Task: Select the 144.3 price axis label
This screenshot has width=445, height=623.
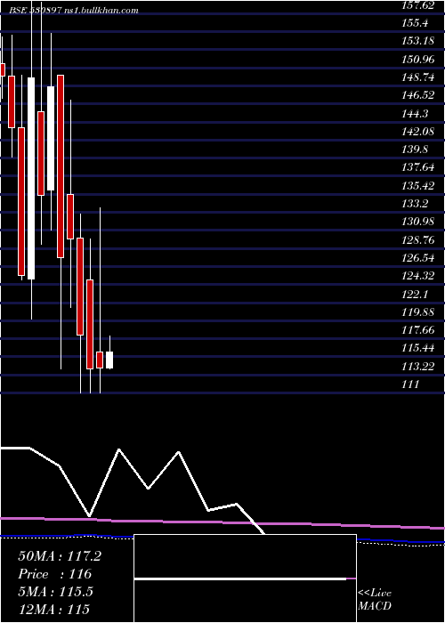Action: point(415,114)
